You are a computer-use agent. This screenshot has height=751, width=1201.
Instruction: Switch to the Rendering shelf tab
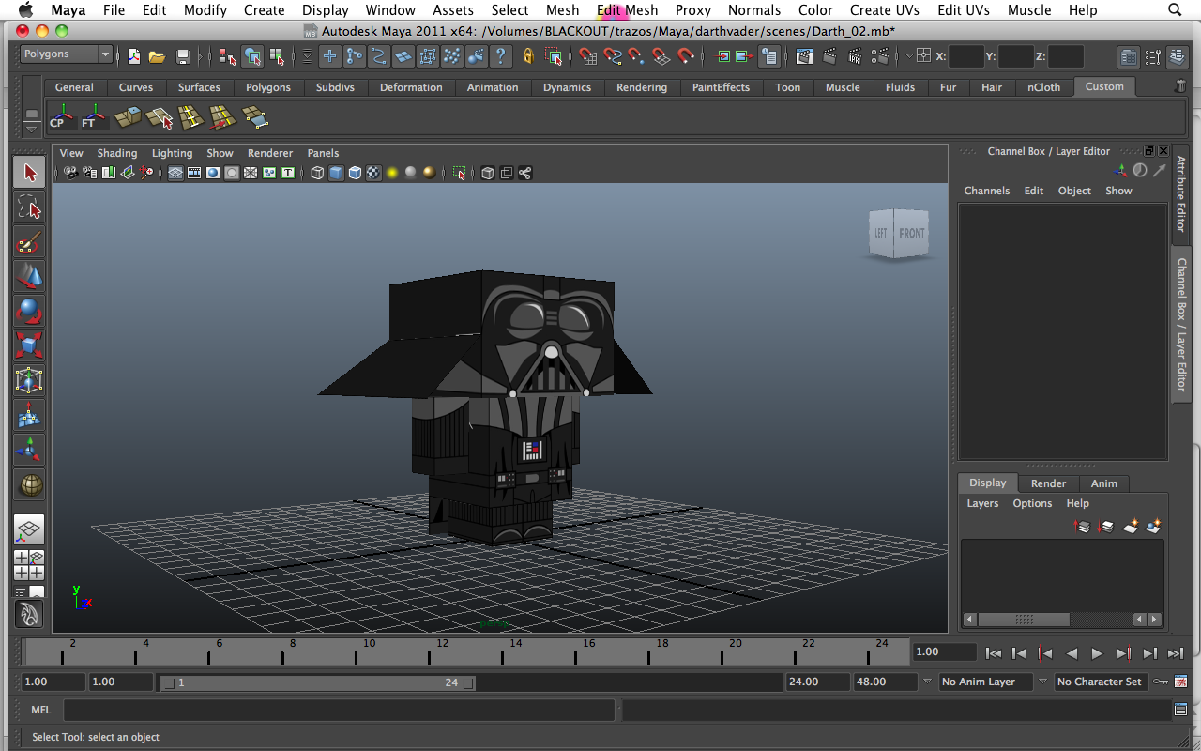[641, 87]
